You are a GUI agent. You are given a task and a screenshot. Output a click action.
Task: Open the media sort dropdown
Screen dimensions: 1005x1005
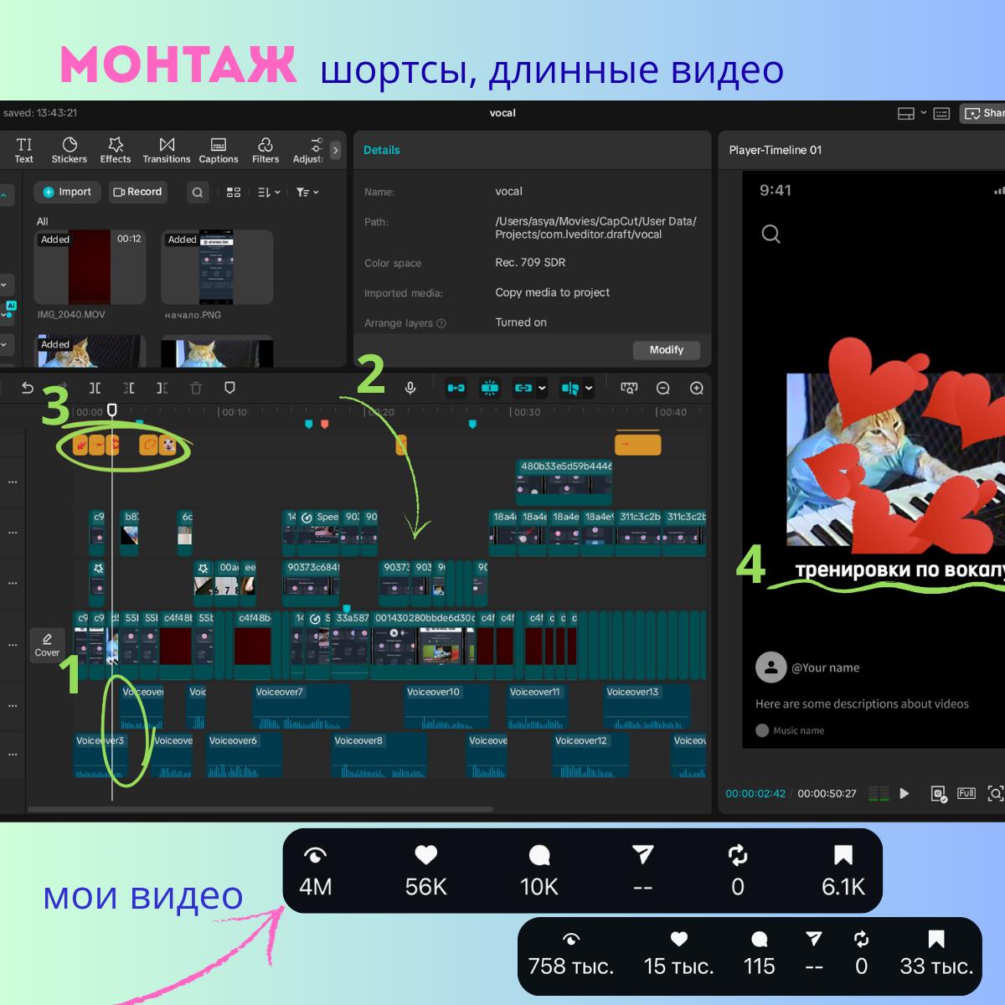(269, 193)
